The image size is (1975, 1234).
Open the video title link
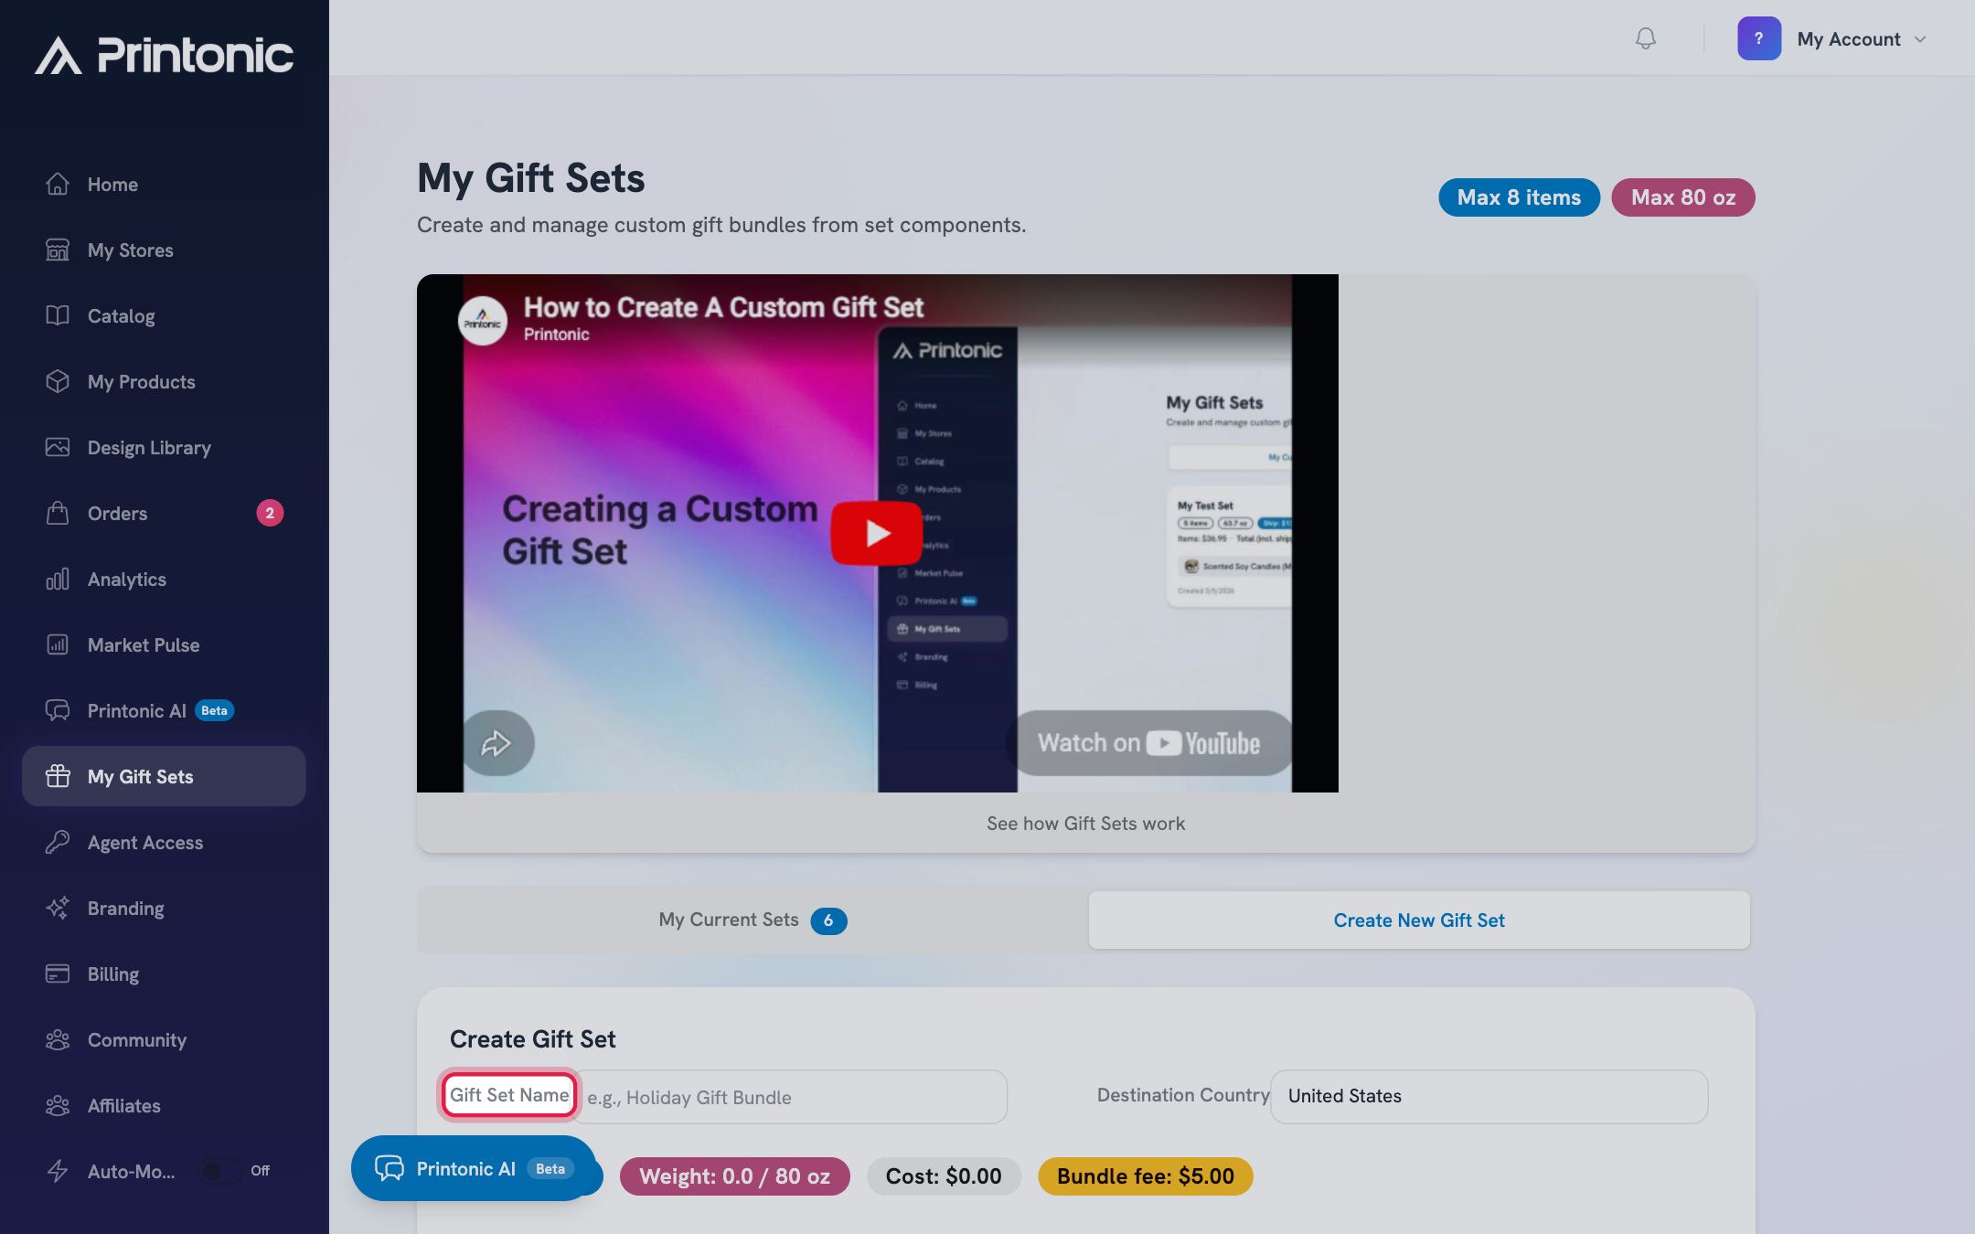(x=723, y=307)
